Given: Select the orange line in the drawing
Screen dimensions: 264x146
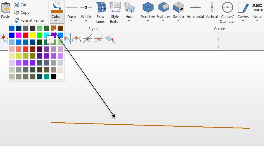Looking at the screenshot, I should pyautogui.click(x=150, y=125).
